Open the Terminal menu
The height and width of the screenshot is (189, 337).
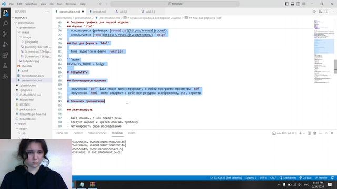(71, 4)
